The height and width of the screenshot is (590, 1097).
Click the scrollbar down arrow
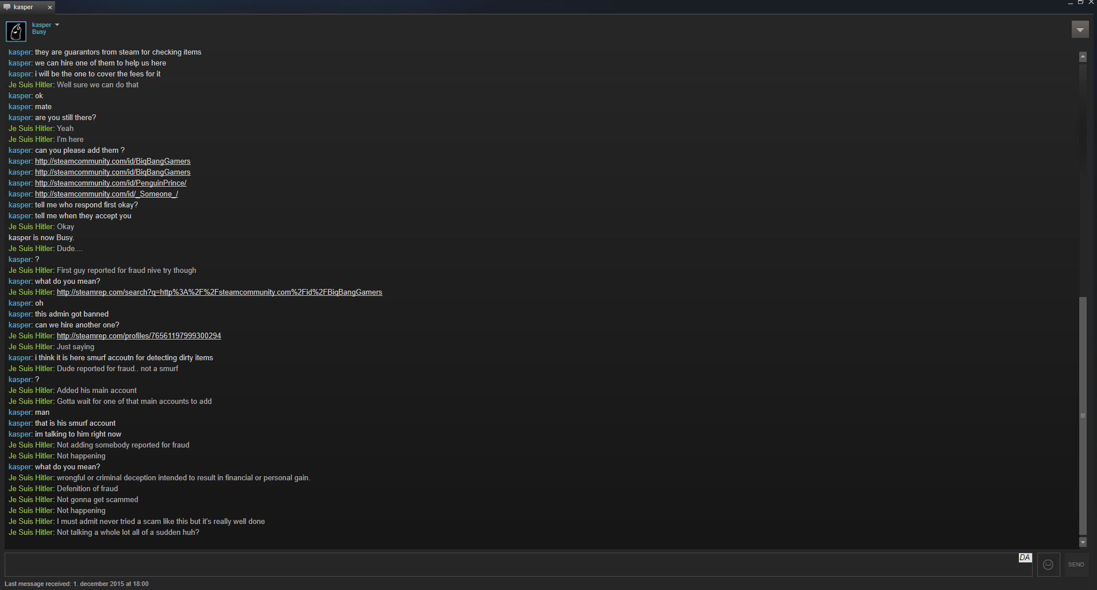(1083, 542)
